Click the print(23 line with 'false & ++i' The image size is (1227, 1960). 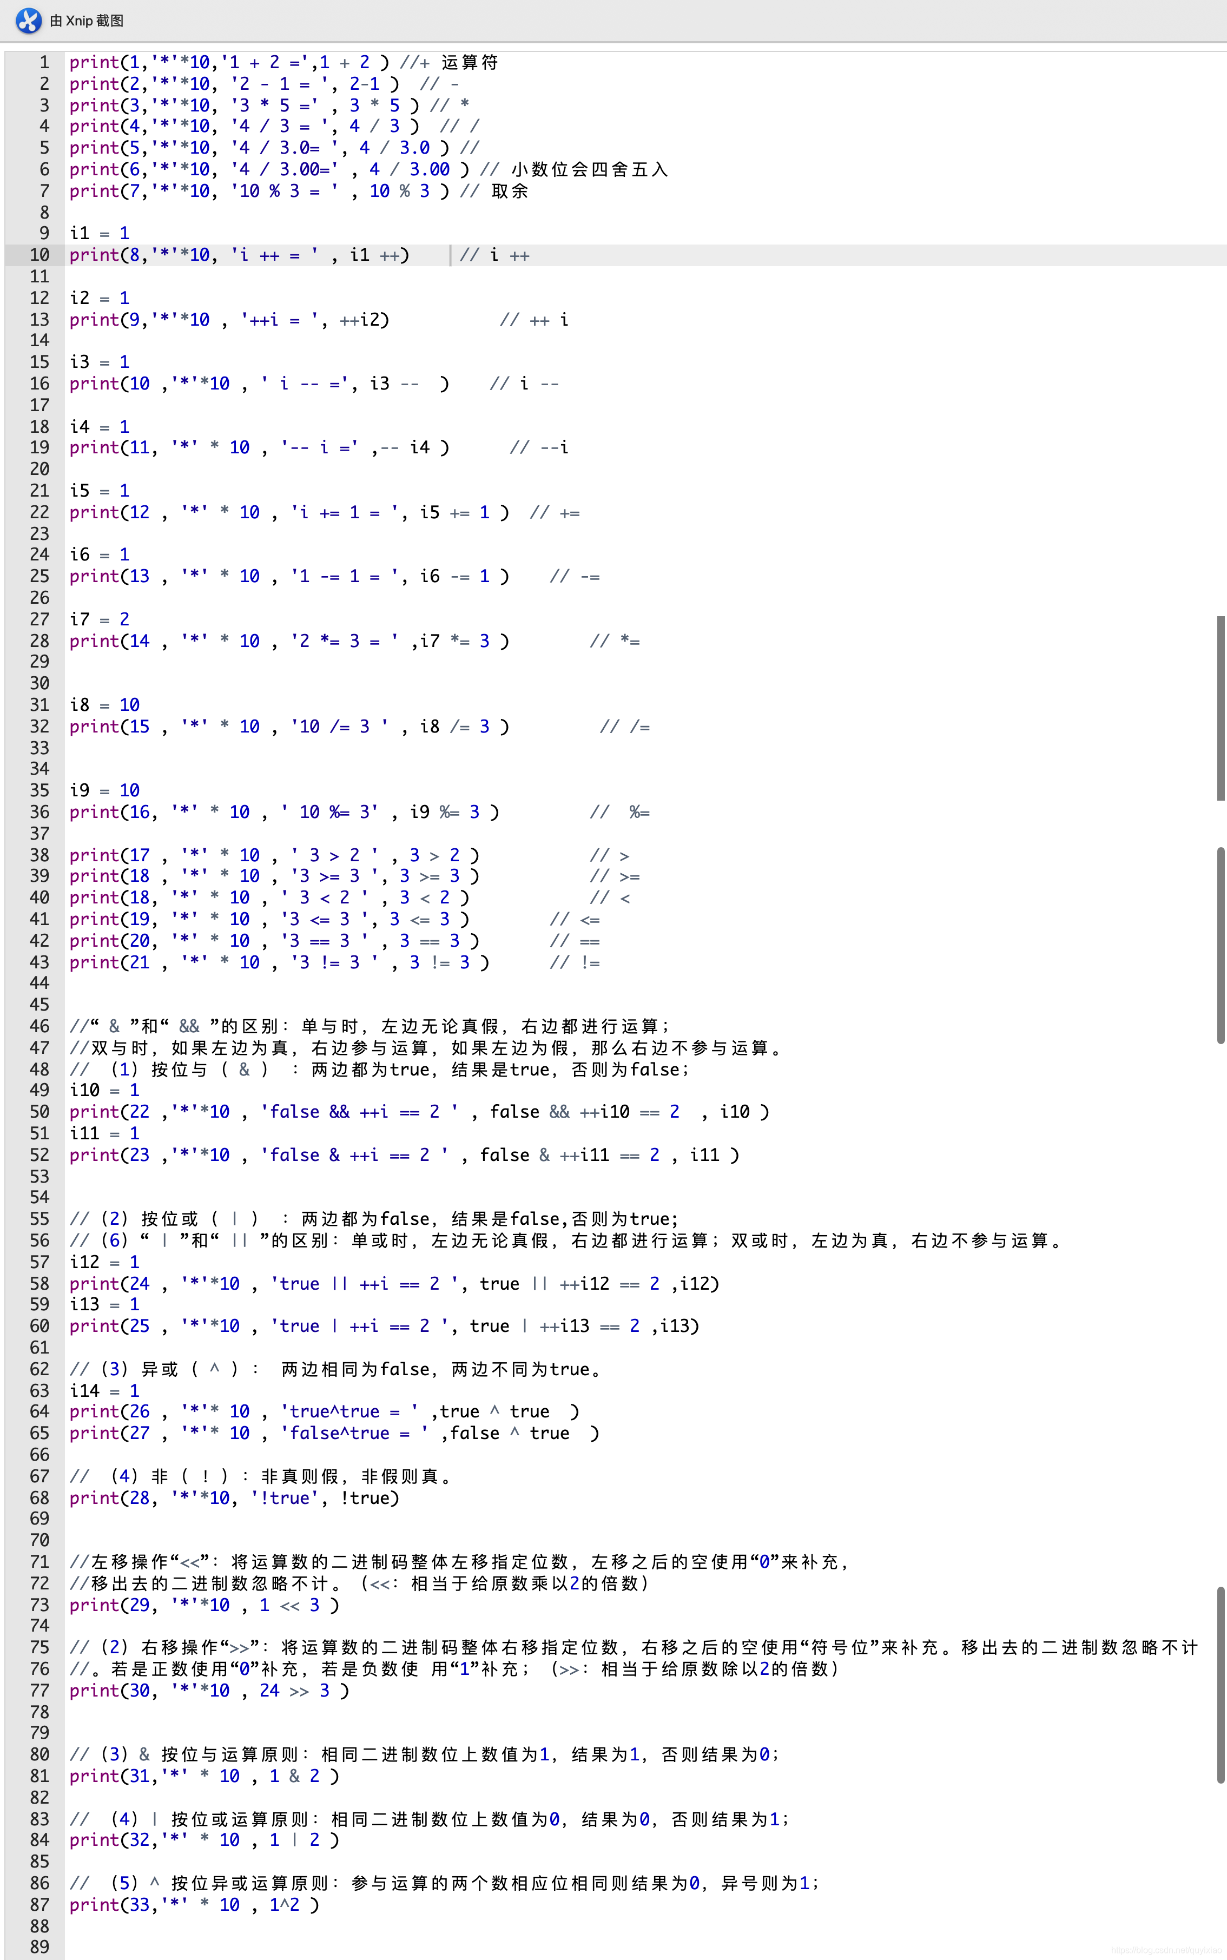(x=404, y=1155)
